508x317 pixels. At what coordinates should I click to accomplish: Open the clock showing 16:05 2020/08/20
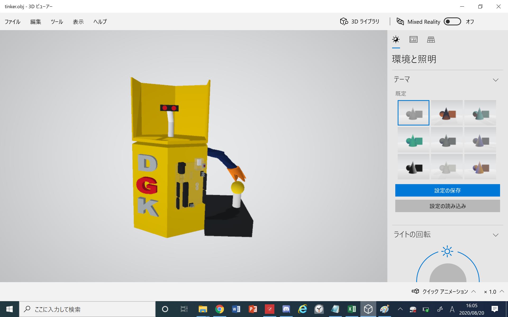pos(471,309)
